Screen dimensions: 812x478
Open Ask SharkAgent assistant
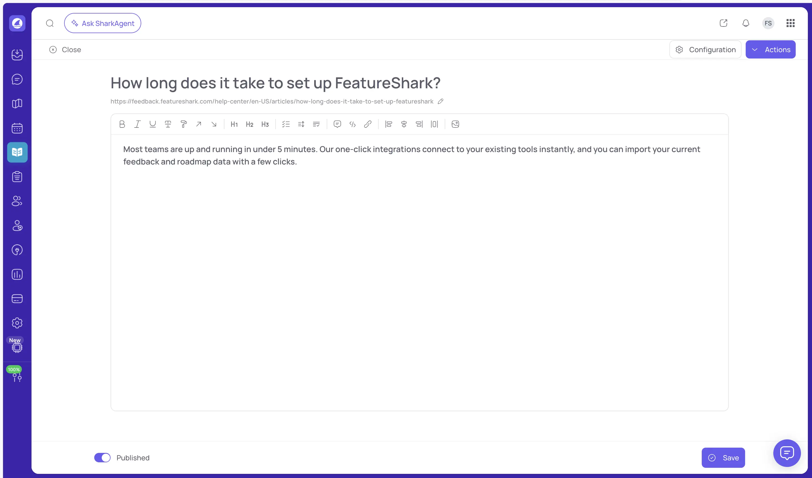coord(103,23)
